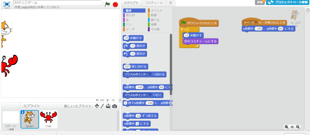Click 15 value in clockwise 度回す block
This screenshot has width=310, height=135.
click(133, 46)
